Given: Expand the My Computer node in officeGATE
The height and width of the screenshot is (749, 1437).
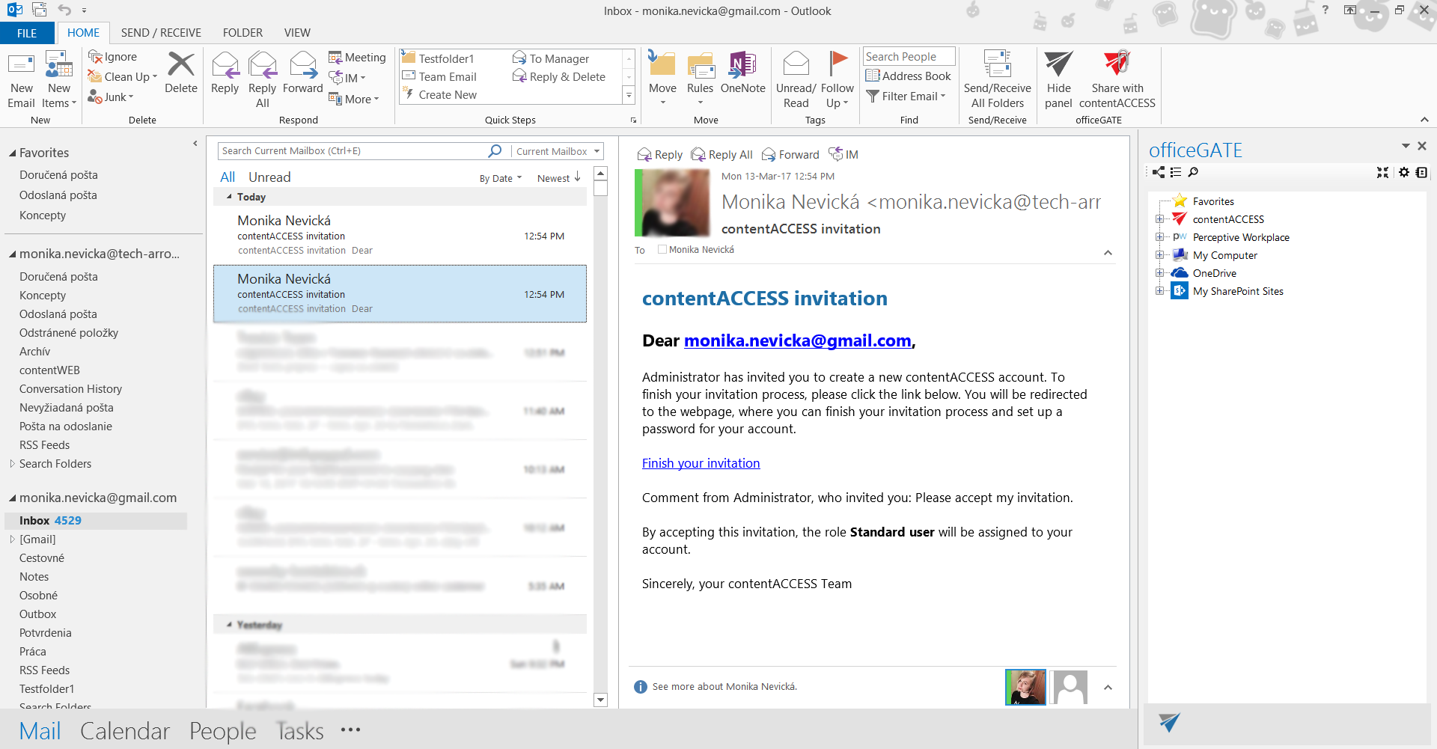Looking at the screenshot, I should click(x=1159, y=255).
